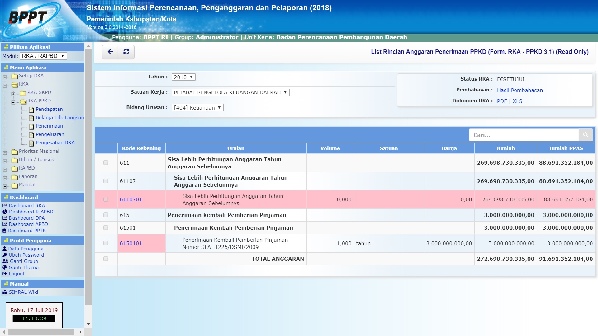
Task: Click the Ubah Password key icon
Action: pyautogui.click(x=4, y=255)
